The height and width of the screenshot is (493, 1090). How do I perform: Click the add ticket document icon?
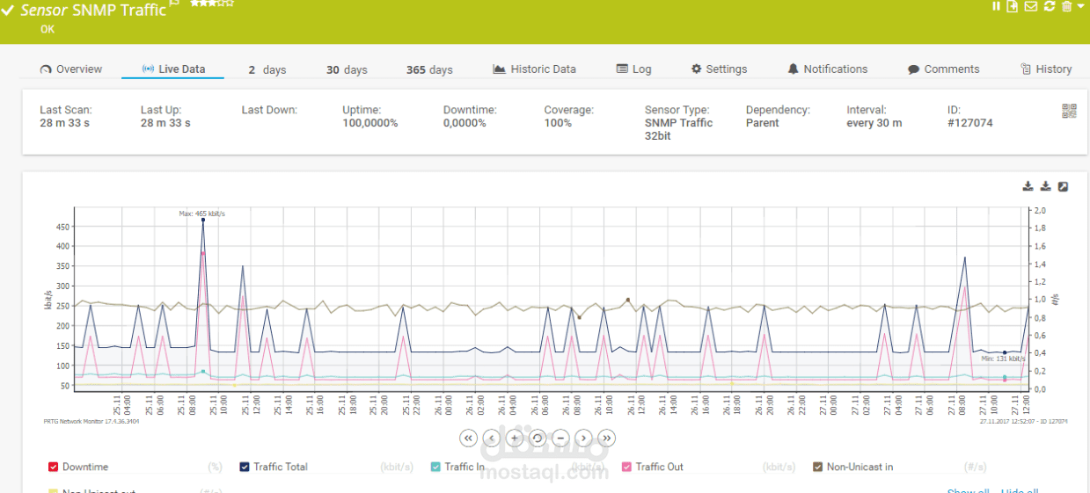1013,6
